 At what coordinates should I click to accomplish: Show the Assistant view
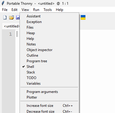click(49, 16)
